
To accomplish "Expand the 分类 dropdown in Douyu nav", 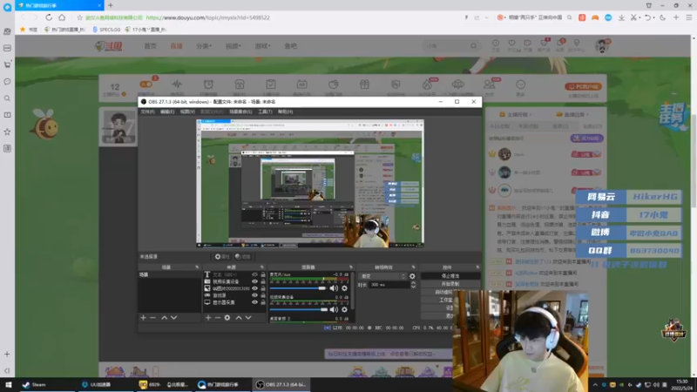I will [x=204, y=46].
